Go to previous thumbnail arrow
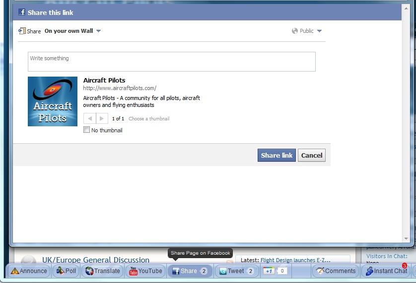 coord(90,118)
